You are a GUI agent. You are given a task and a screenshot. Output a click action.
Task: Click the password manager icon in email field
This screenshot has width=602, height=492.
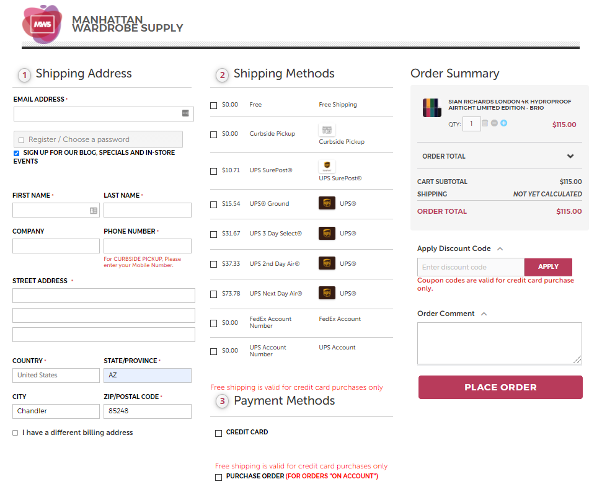pos(185,113)
